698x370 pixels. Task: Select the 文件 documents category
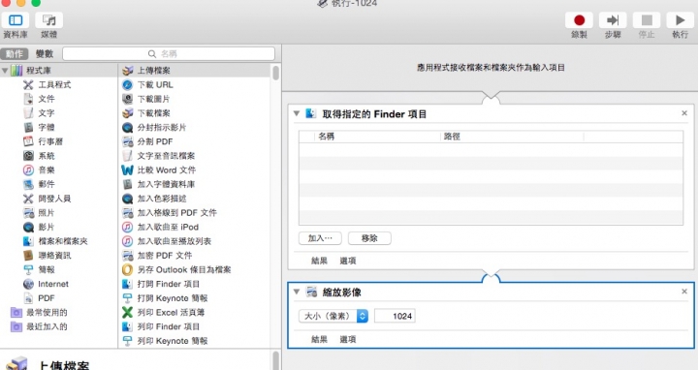tap(47, 99)
